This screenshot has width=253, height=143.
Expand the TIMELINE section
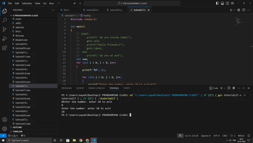click(x=17, y=131)
